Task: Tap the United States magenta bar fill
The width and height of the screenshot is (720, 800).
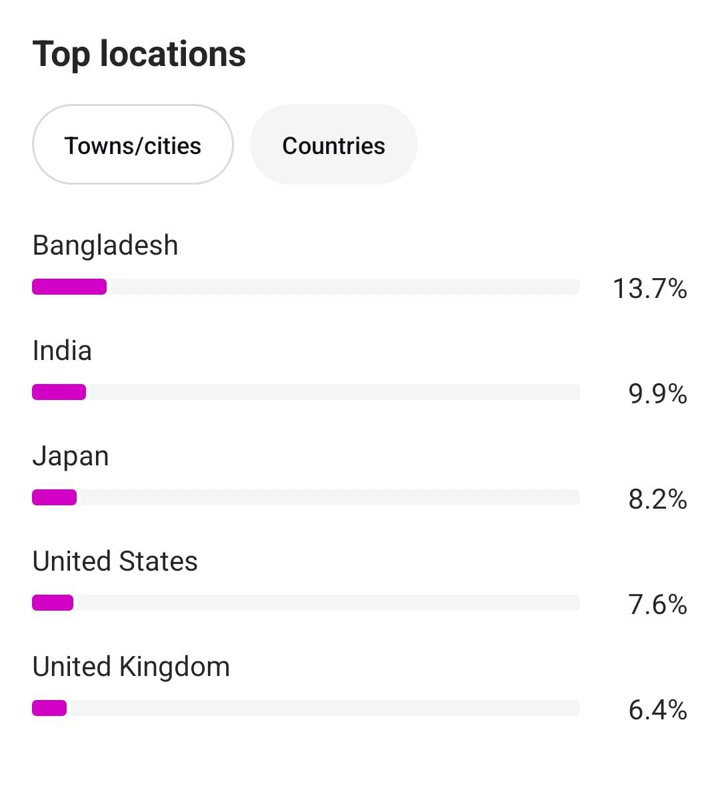Action: point(53,603)
